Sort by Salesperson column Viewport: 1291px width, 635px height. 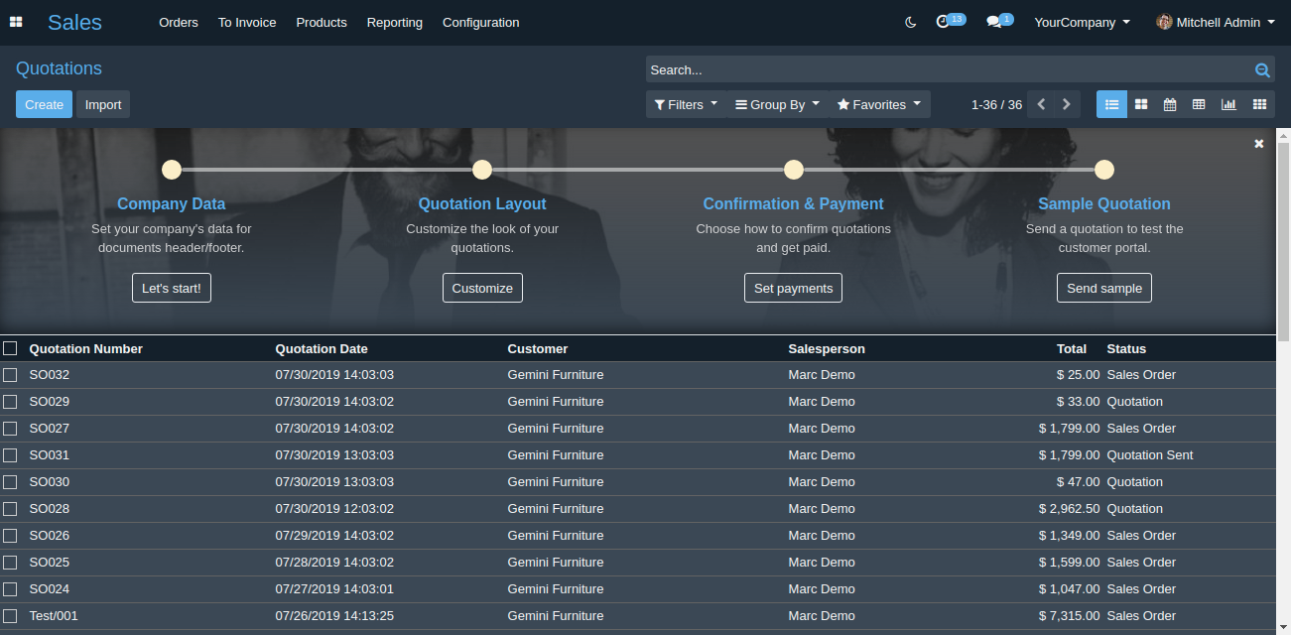tap(827, 348)
